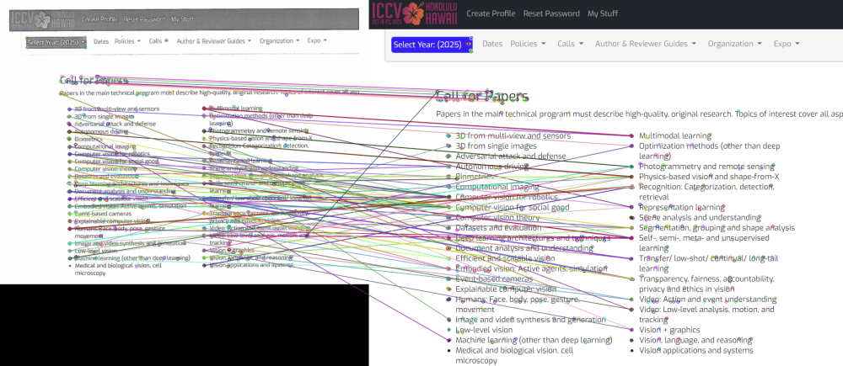Open My Stuff in the color page
The width and height of the screenshot is (843, 366).
point(603,13)
